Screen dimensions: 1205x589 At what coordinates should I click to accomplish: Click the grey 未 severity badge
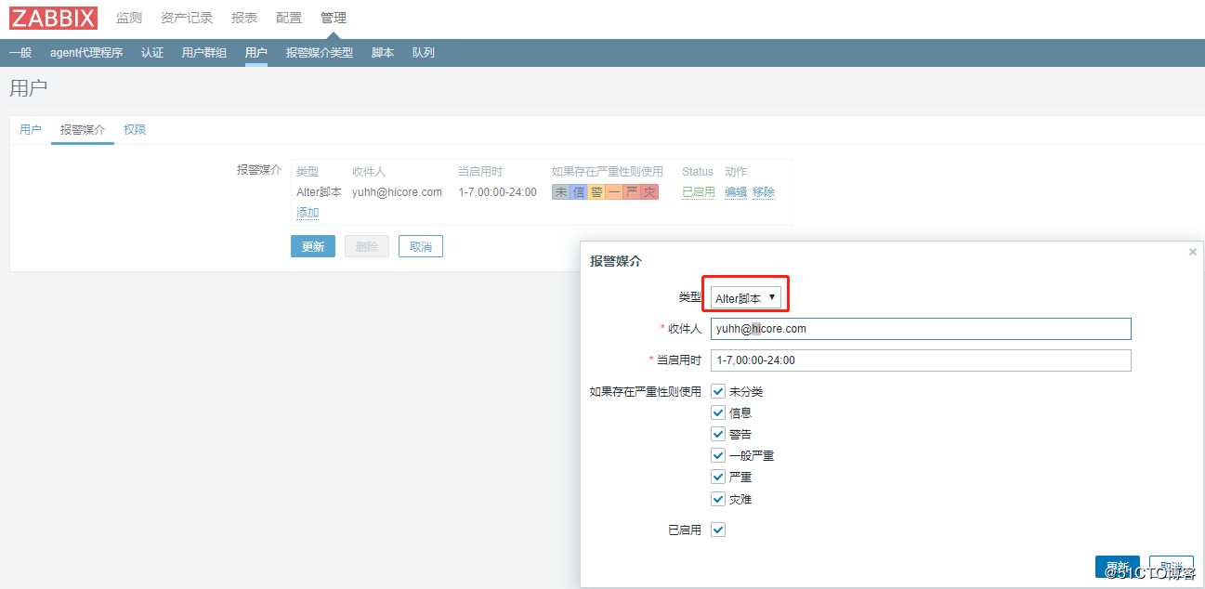click(x=560, y=192)
